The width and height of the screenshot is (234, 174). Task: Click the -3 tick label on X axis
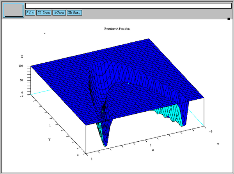[x=211, y=132]
